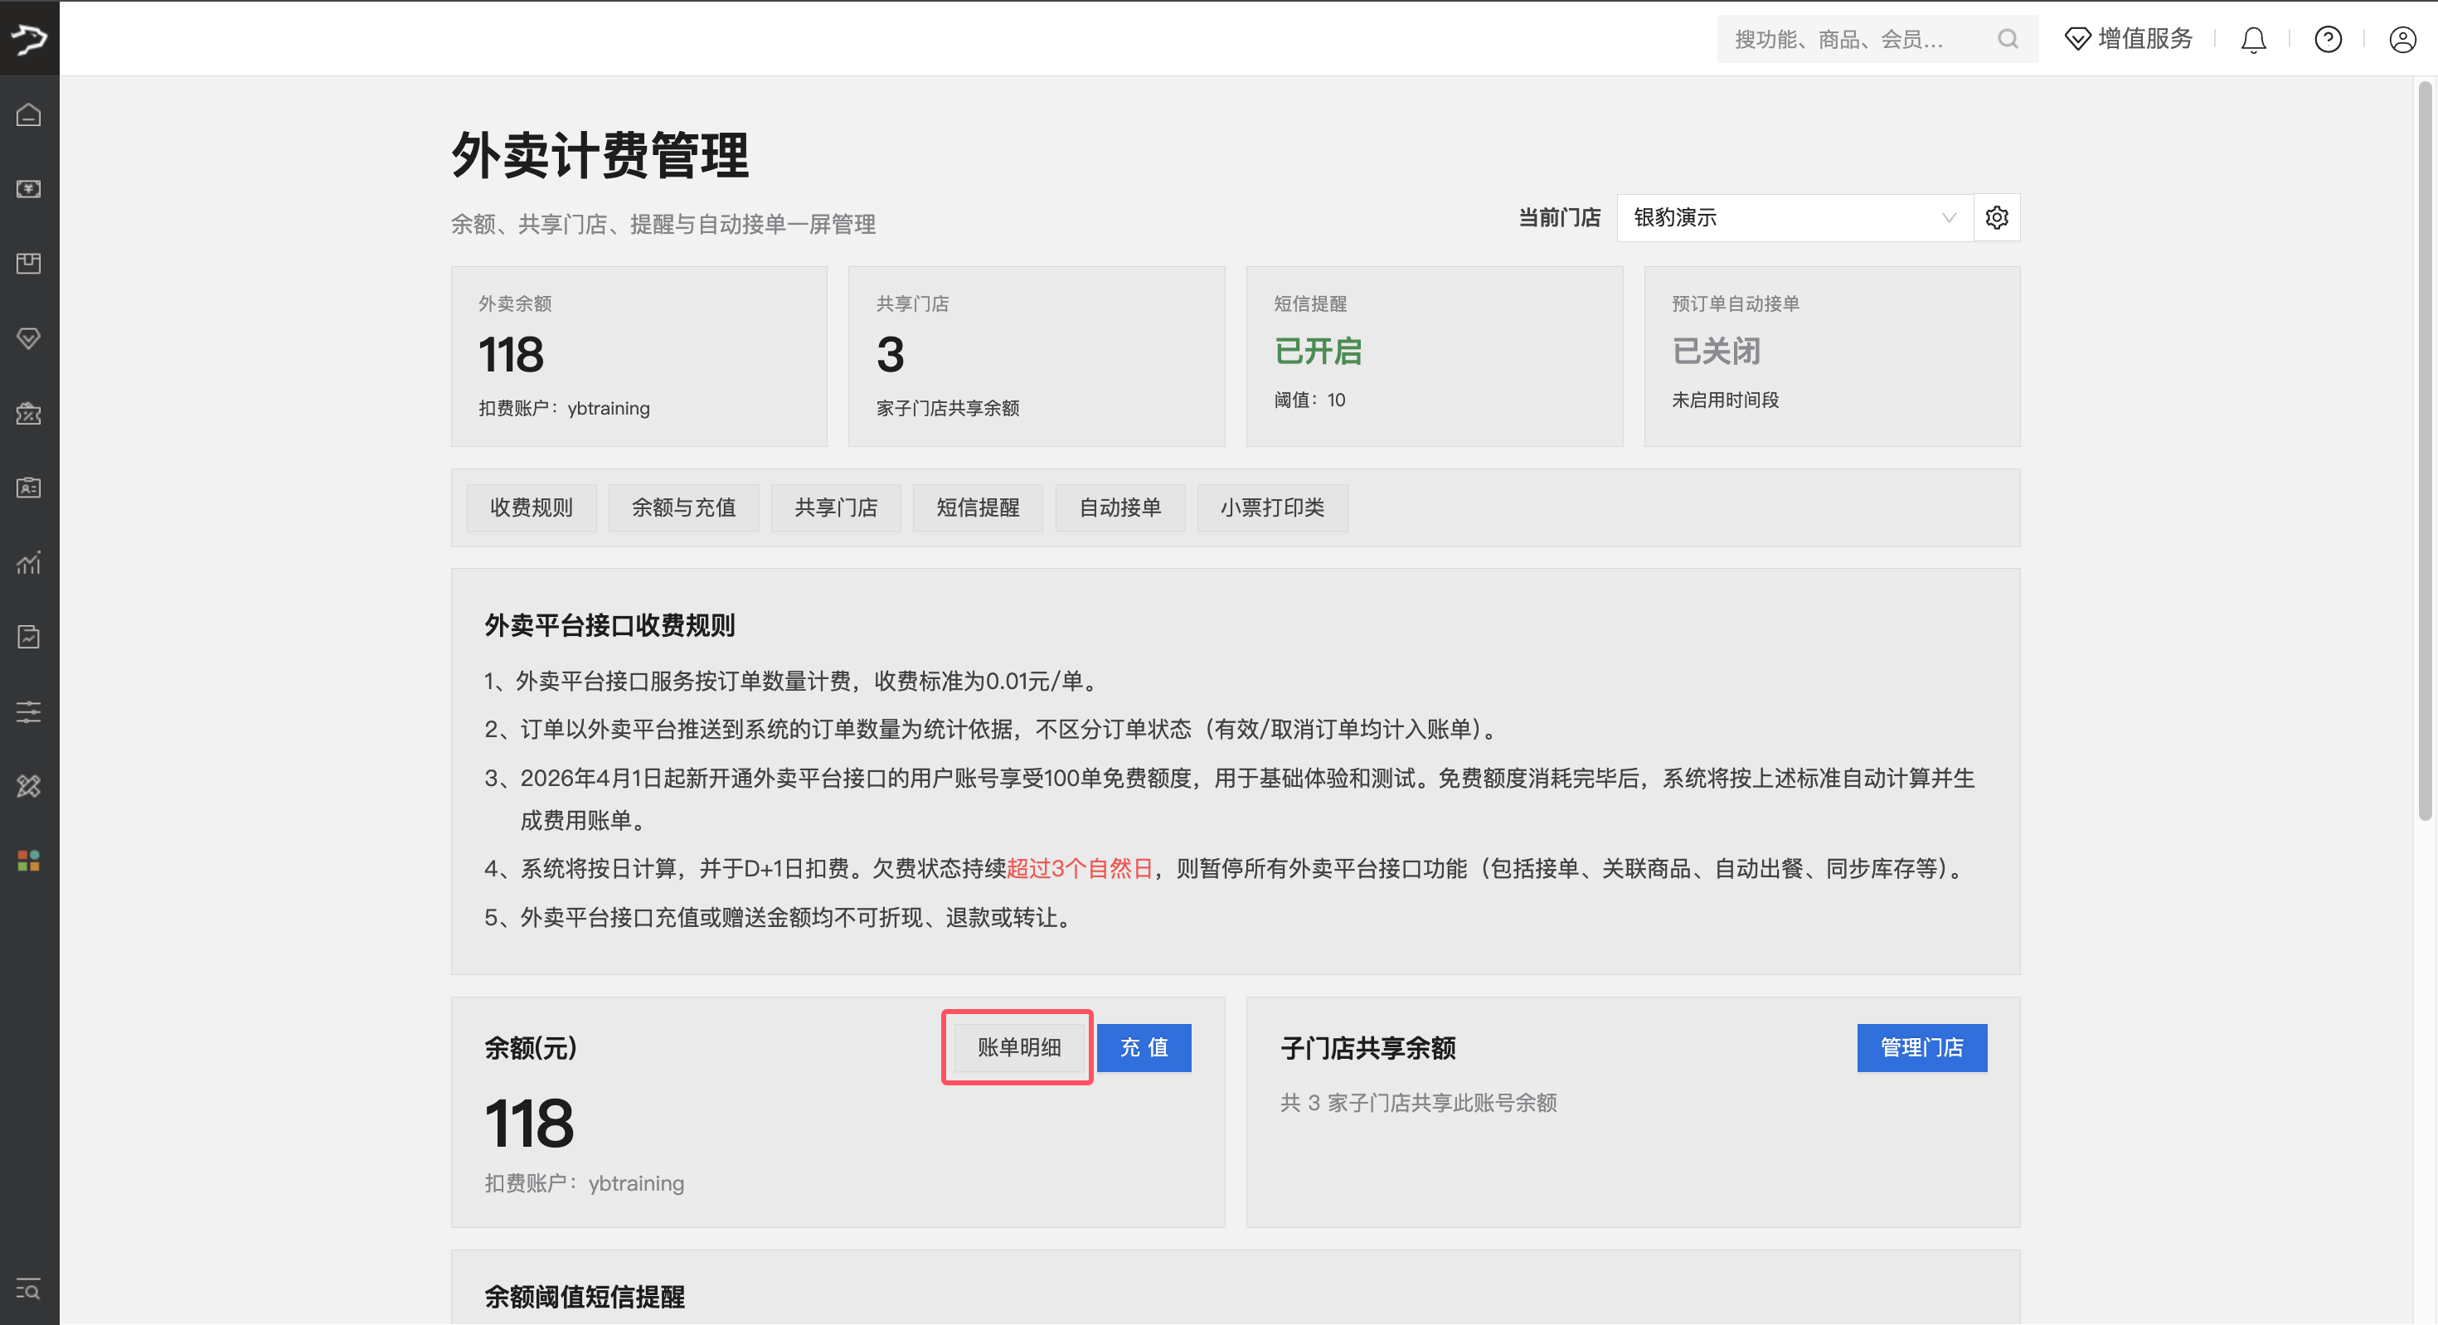Open the user account avatar menu
This screenshot has height=1325, width=2438.
(x=2402, y=39)
